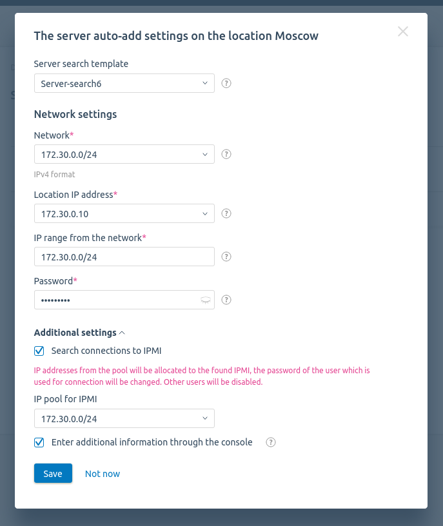Open the Network 172.30.0.0/24 dropdown
This screenshot has height=526, width=443.
tap(124, 154)
